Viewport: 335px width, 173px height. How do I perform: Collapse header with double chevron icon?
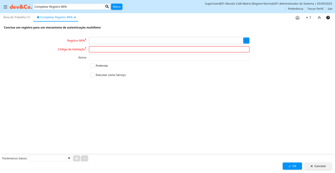point(319,18)
